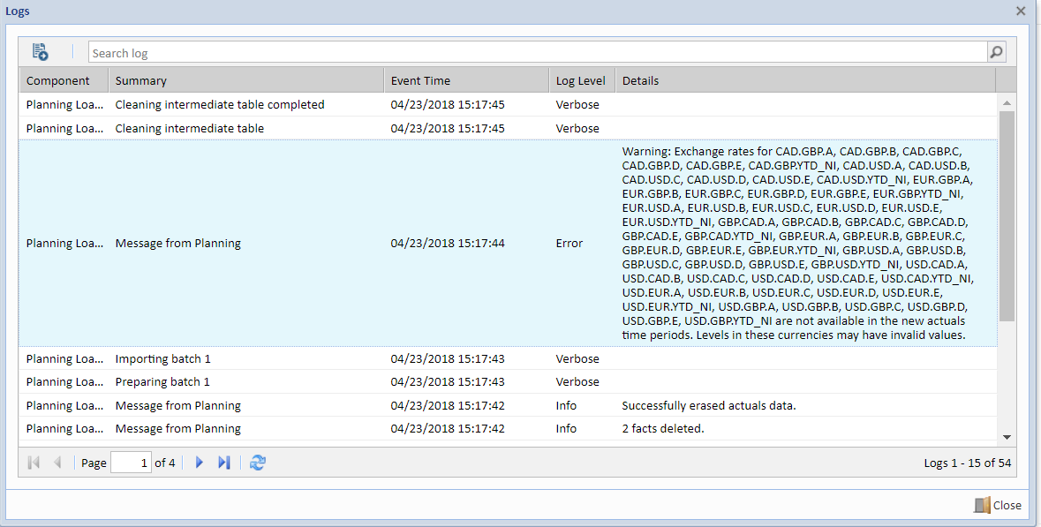
Task: Click the scrollbar down arrow
Action: 1007,437
